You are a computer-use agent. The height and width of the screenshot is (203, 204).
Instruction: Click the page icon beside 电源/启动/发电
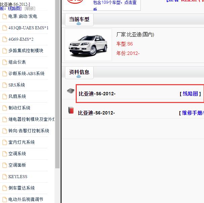(x=5, y=16)
